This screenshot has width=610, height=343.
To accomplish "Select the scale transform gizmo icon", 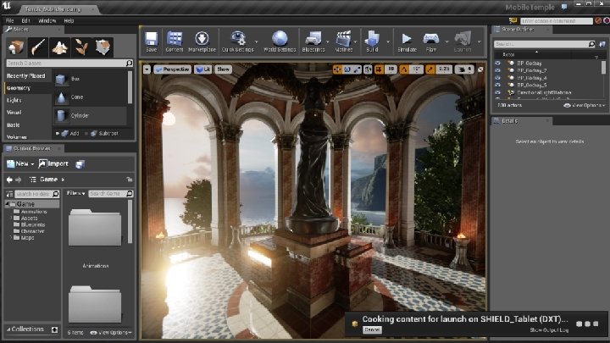I will [x=357, y=69].
